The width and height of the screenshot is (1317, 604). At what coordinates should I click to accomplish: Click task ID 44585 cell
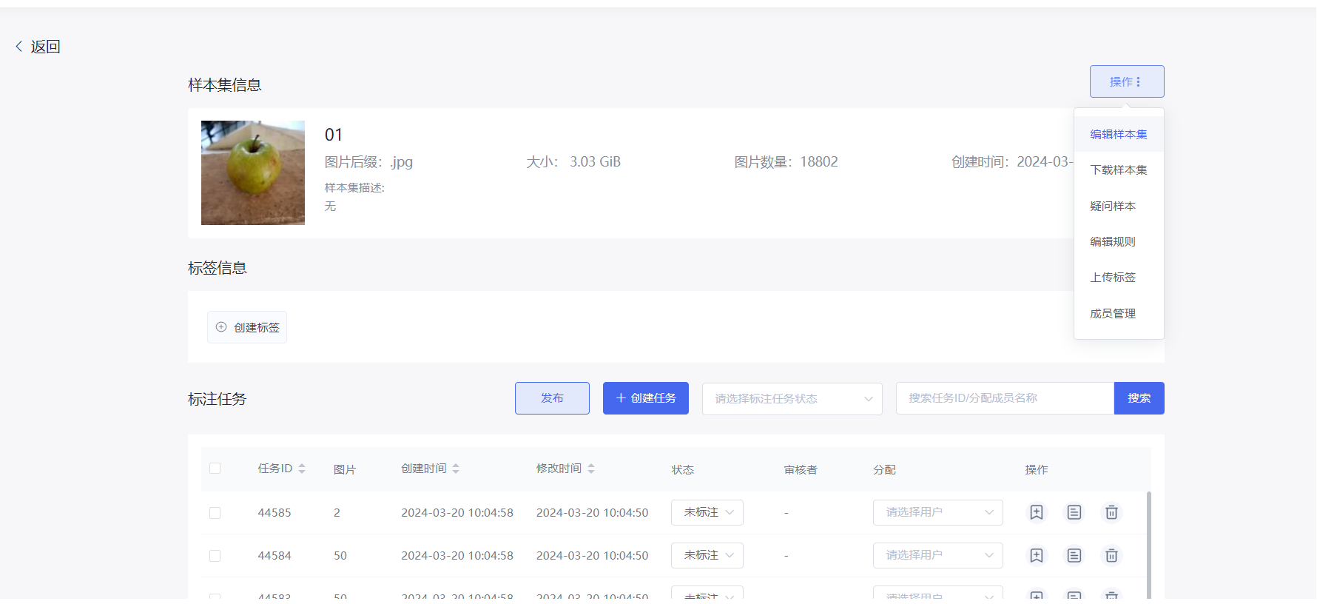click(x=274, y=513)
